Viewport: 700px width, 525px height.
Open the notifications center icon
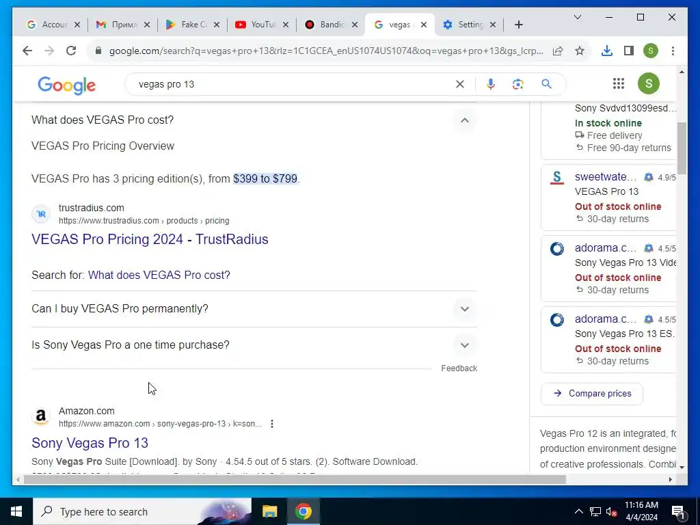(678, 512)
